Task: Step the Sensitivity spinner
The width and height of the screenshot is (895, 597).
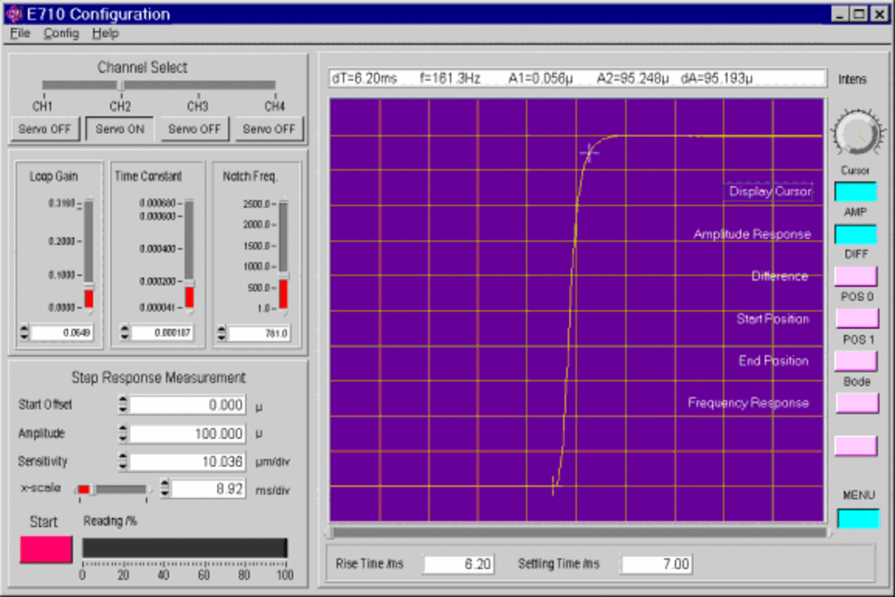Action: click(x=123, y=461)
